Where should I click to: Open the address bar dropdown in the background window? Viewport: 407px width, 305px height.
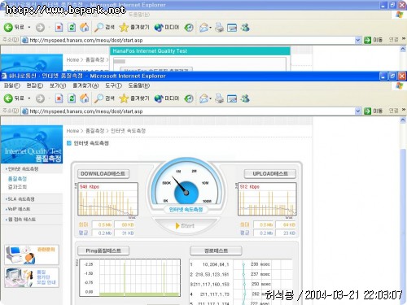tap(358, 40)
